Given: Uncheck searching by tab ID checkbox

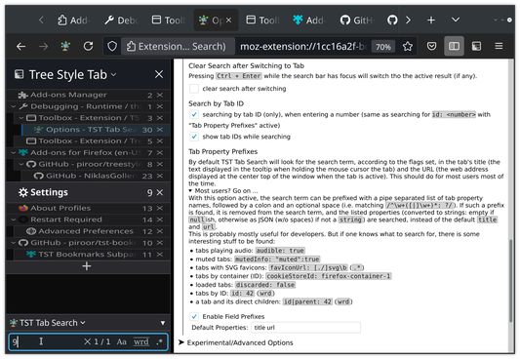Looking at the screenshot, I should (x=194, y=115).
